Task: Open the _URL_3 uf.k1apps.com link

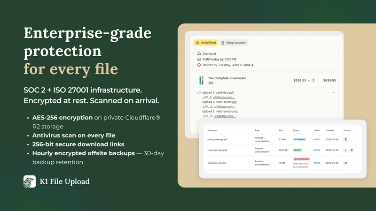Action: 225,116
